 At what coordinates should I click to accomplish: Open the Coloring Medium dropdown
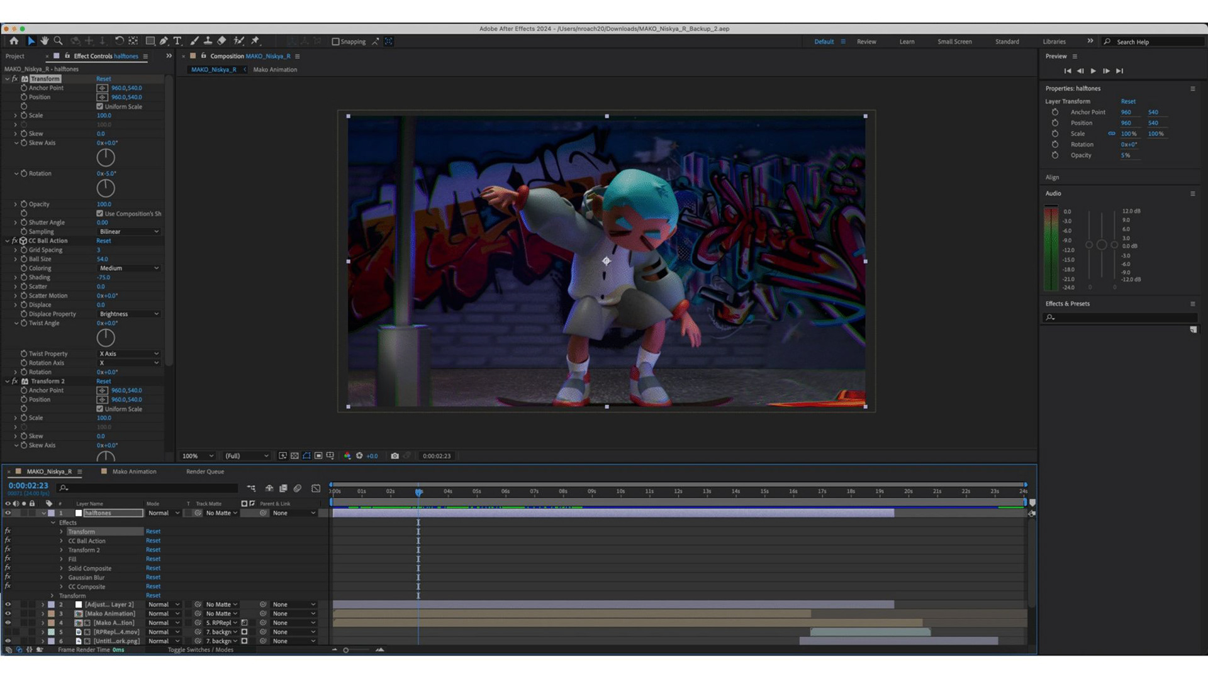128,268
